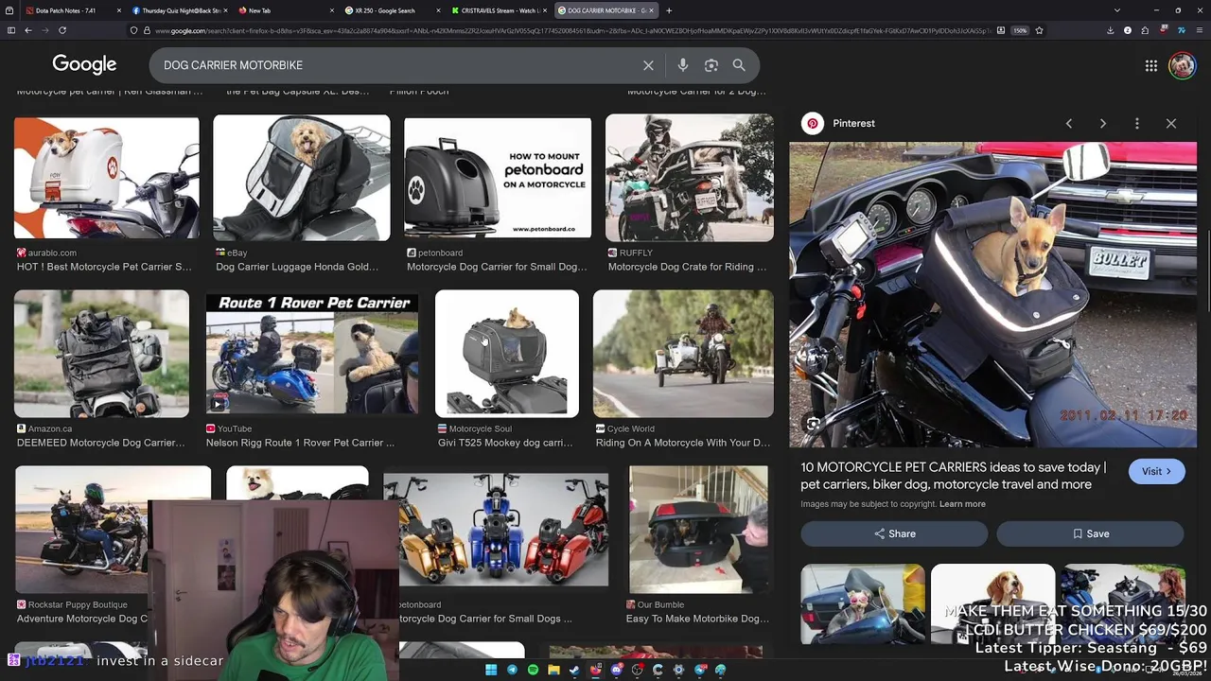Bookmark this page with the star icon
Viewport: 1211px width, 681px height.
(x=1039, y=30)
